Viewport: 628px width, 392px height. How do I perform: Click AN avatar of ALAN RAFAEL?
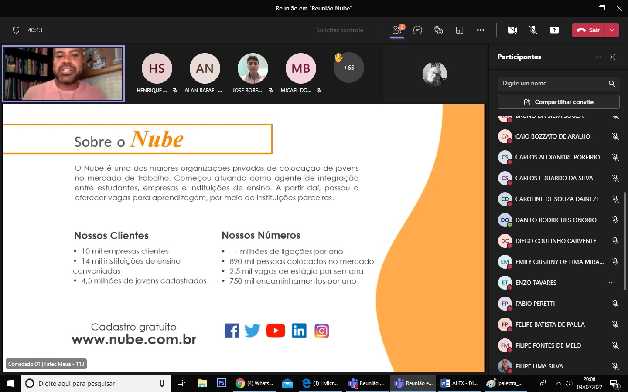[205, 68]
